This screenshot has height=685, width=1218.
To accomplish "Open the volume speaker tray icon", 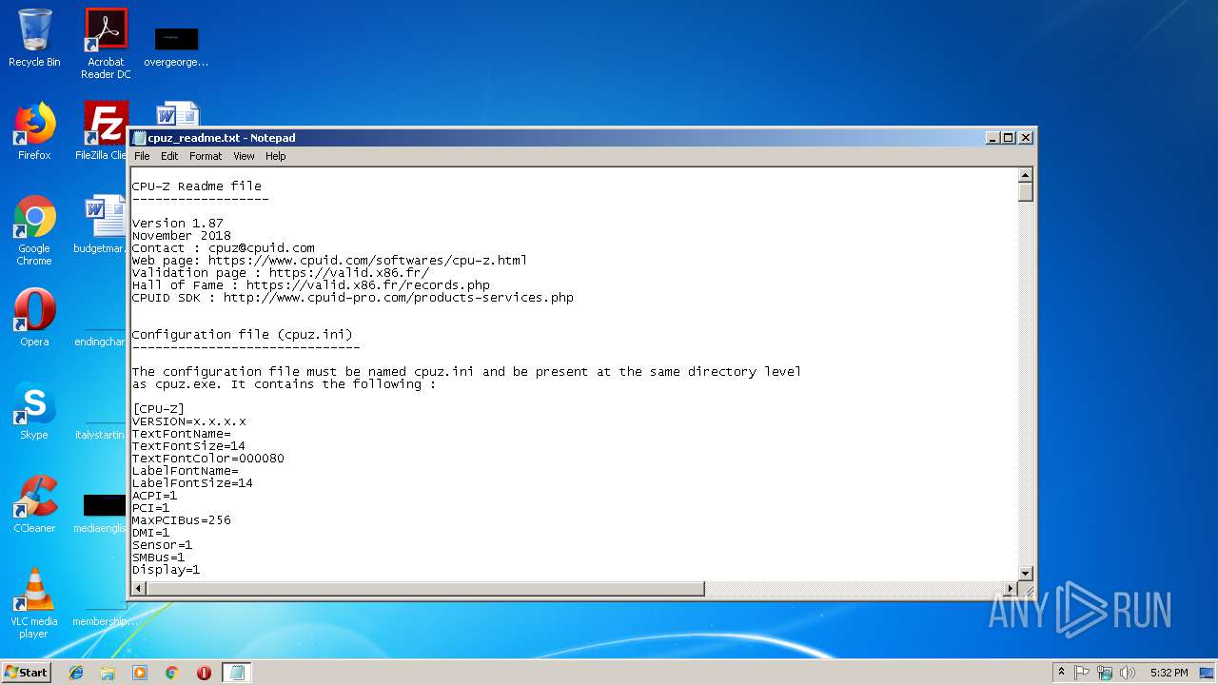I will click(1128, 673).
